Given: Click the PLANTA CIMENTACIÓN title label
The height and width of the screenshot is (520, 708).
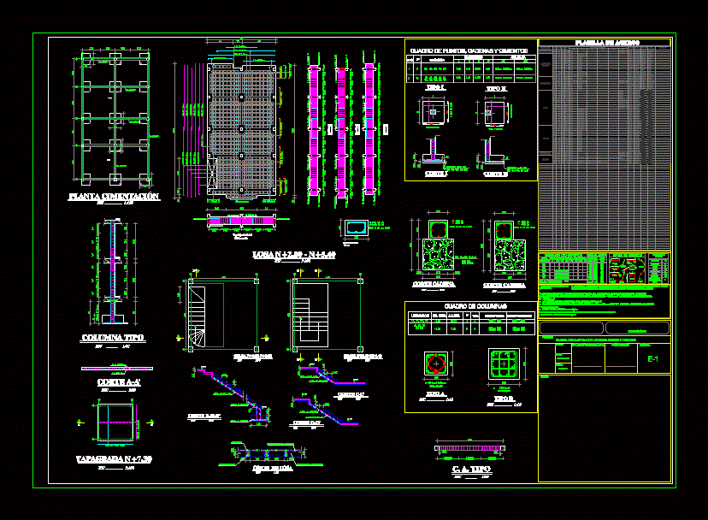Looking at the screenshot, I should (114, 197).
